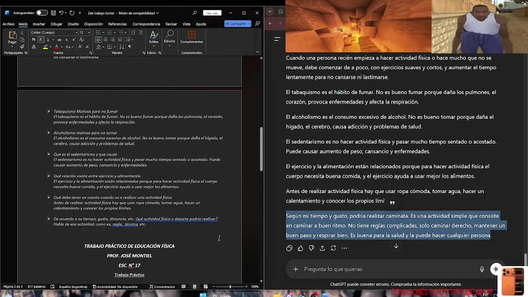Switch to the Referencias tab
528x297 pixels.
point(118,24)
